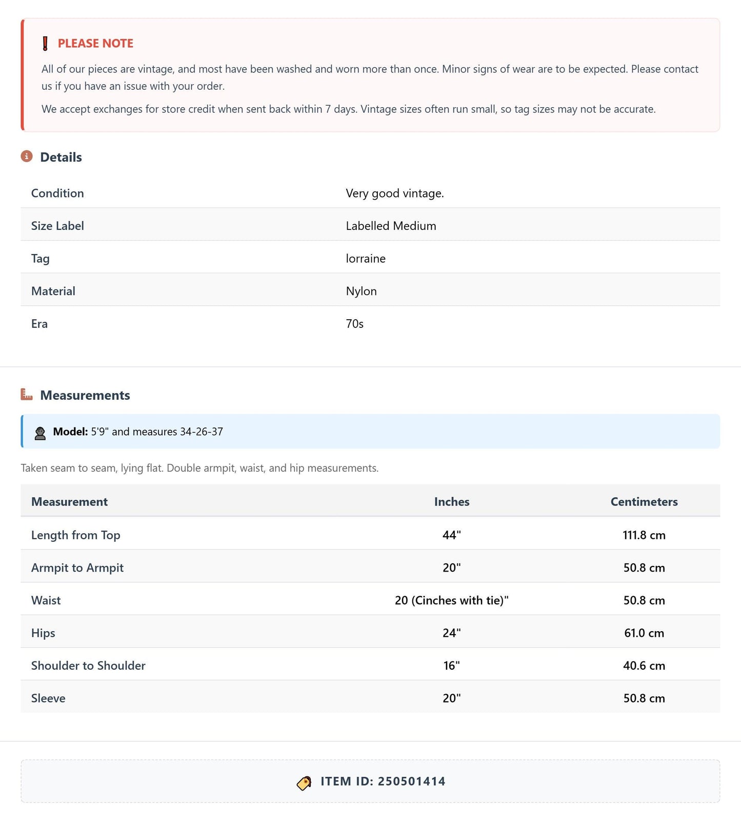The height and width of the screenshot is (821, 741).
Task: Select the Condition row value Very good vintage
Action: [x=395, y=193]
